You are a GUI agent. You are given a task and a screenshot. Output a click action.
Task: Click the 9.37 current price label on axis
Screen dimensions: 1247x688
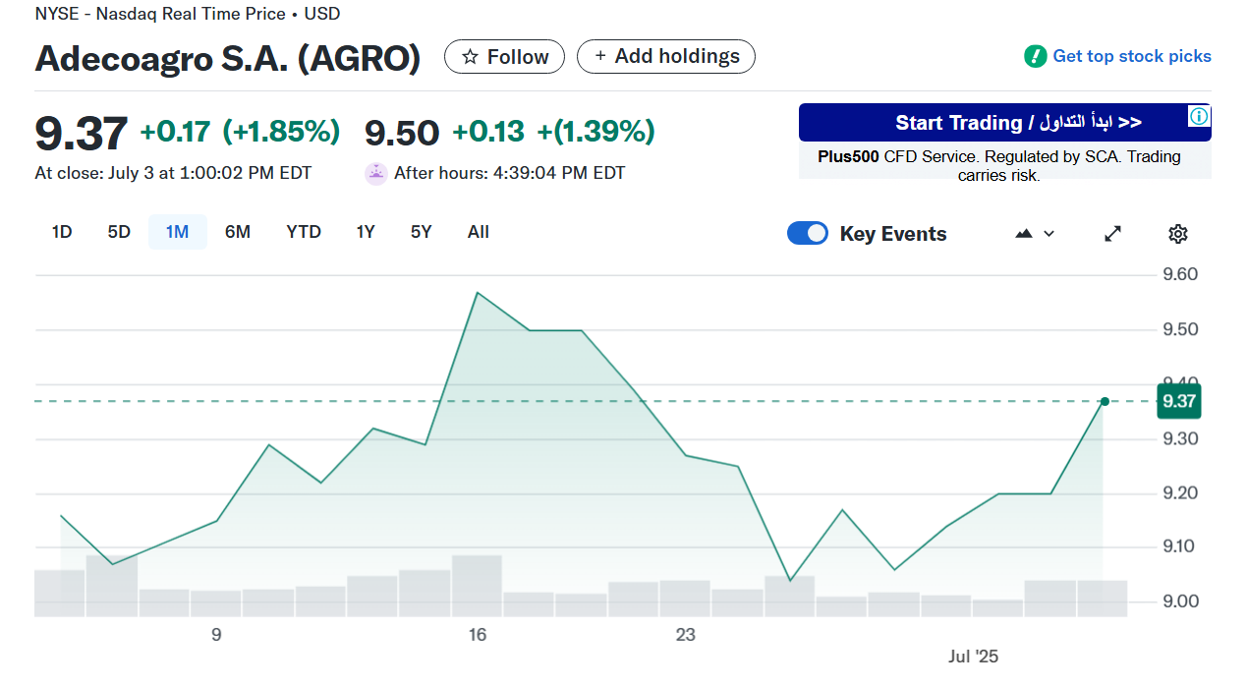(x=1179, y=401)
